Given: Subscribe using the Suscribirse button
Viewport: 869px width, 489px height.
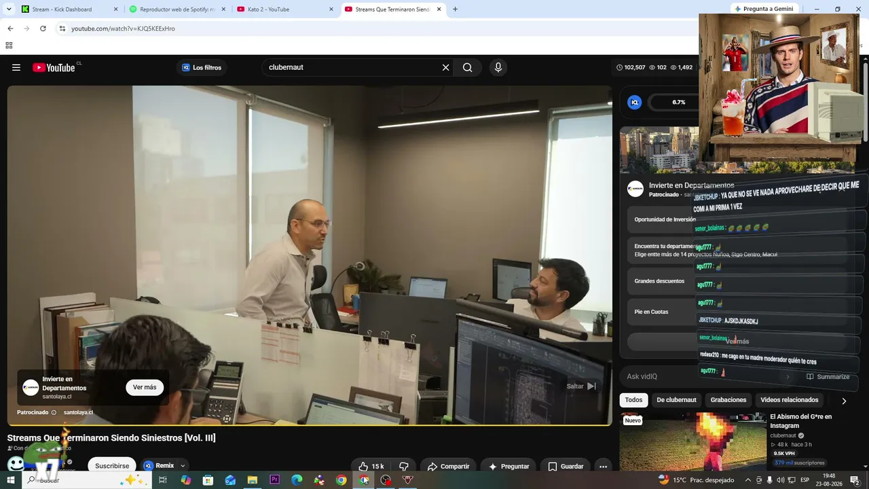Looking at the screenshot, I should pos(112,466).
